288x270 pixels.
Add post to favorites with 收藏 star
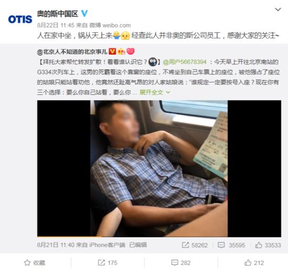pyautogui.click(x=35, y=263)
